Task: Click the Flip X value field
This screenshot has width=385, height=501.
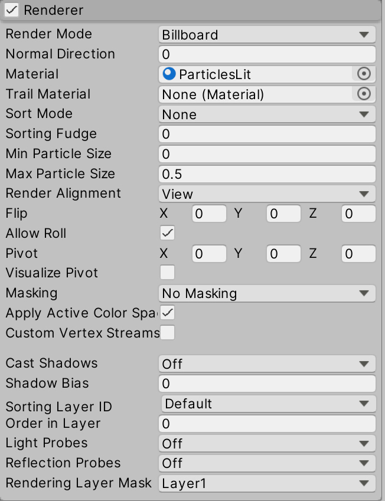Action: click(209, 214)
